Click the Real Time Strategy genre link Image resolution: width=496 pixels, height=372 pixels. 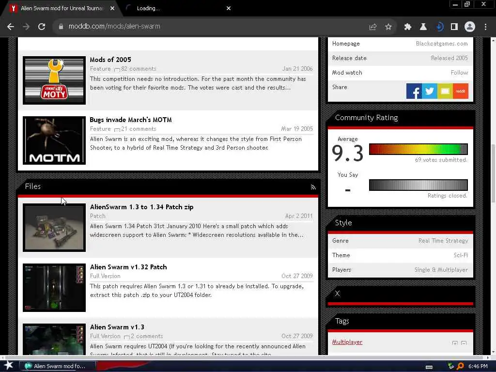(443, 241)
